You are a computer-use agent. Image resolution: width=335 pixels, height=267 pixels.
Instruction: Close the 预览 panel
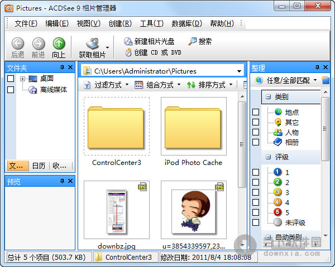pyautogui.click(x=70, y=181)
